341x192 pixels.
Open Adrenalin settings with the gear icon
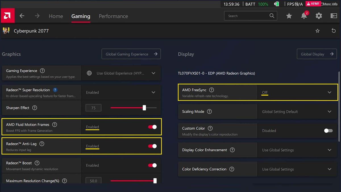(319, 16)
